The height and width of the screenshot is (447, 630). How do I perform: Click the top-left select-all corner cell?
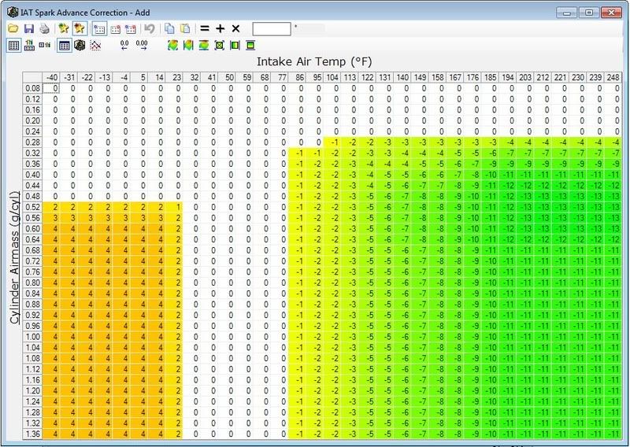pos(32,78)
